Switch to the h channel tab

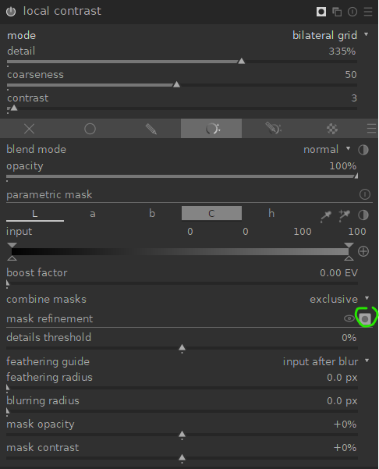[271, 213]
